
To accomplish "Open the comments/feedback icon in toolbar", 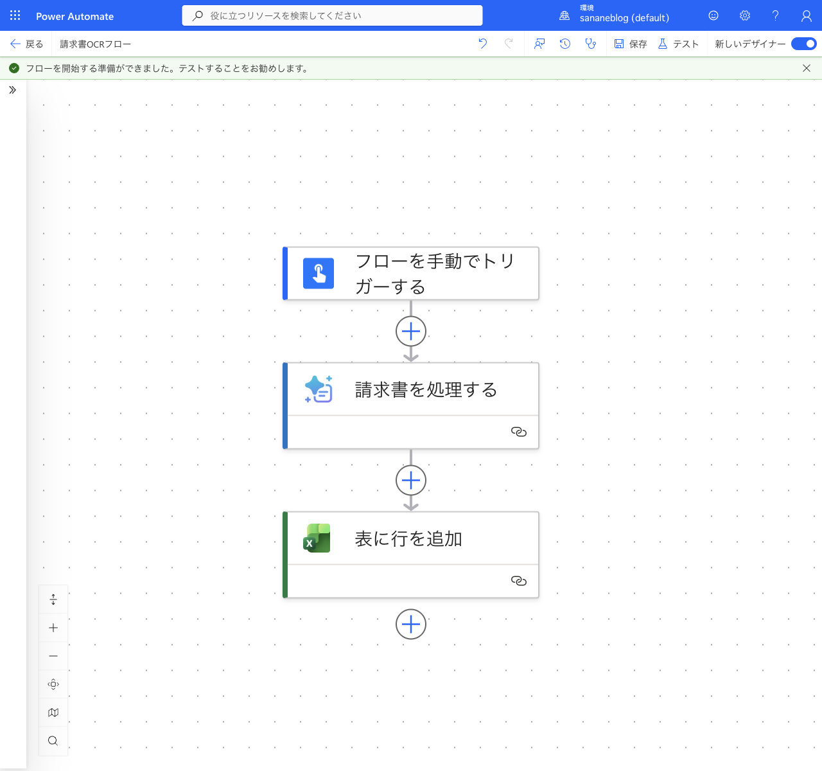I will (539, 44).
